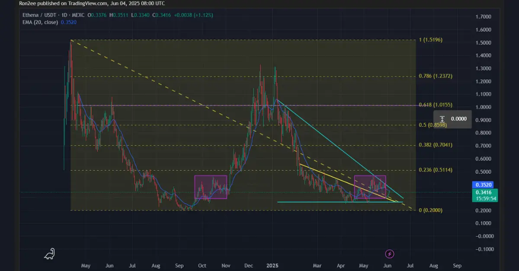The image size is (519, 271).
Task: Click the Nov label on time axis
Action: coord(226,265)
